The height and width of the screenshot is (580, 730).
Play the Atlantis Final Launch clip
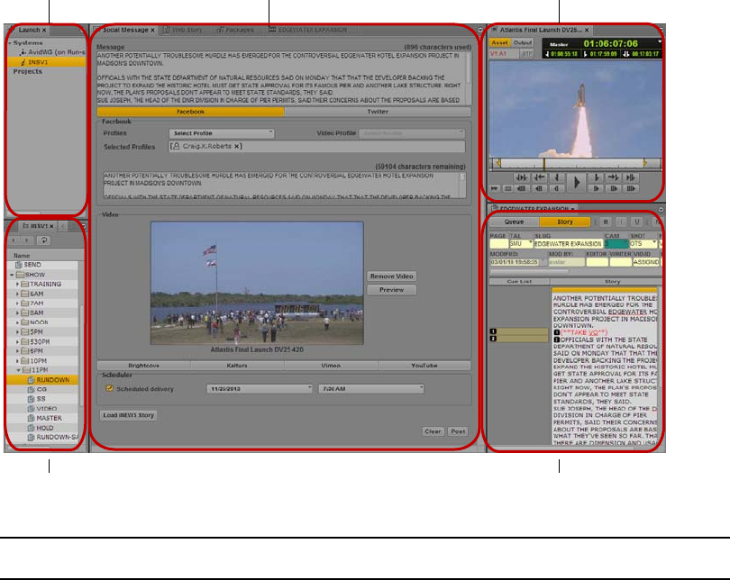[577, 182]
